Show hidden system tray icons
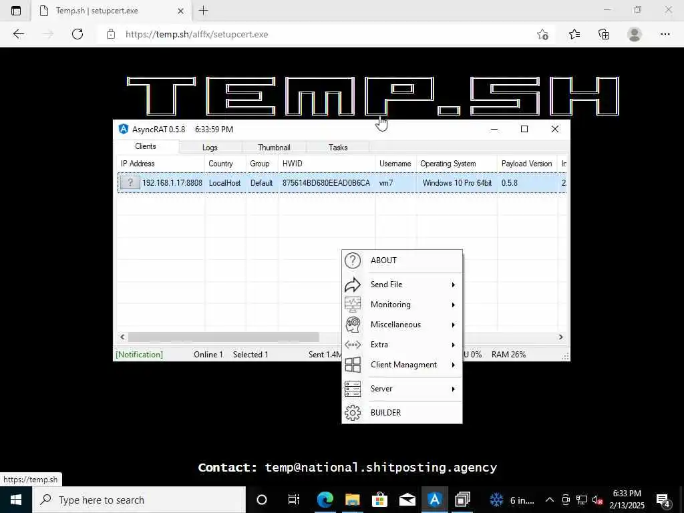This screenshot has width=684, height=513. tap(550, 500)
